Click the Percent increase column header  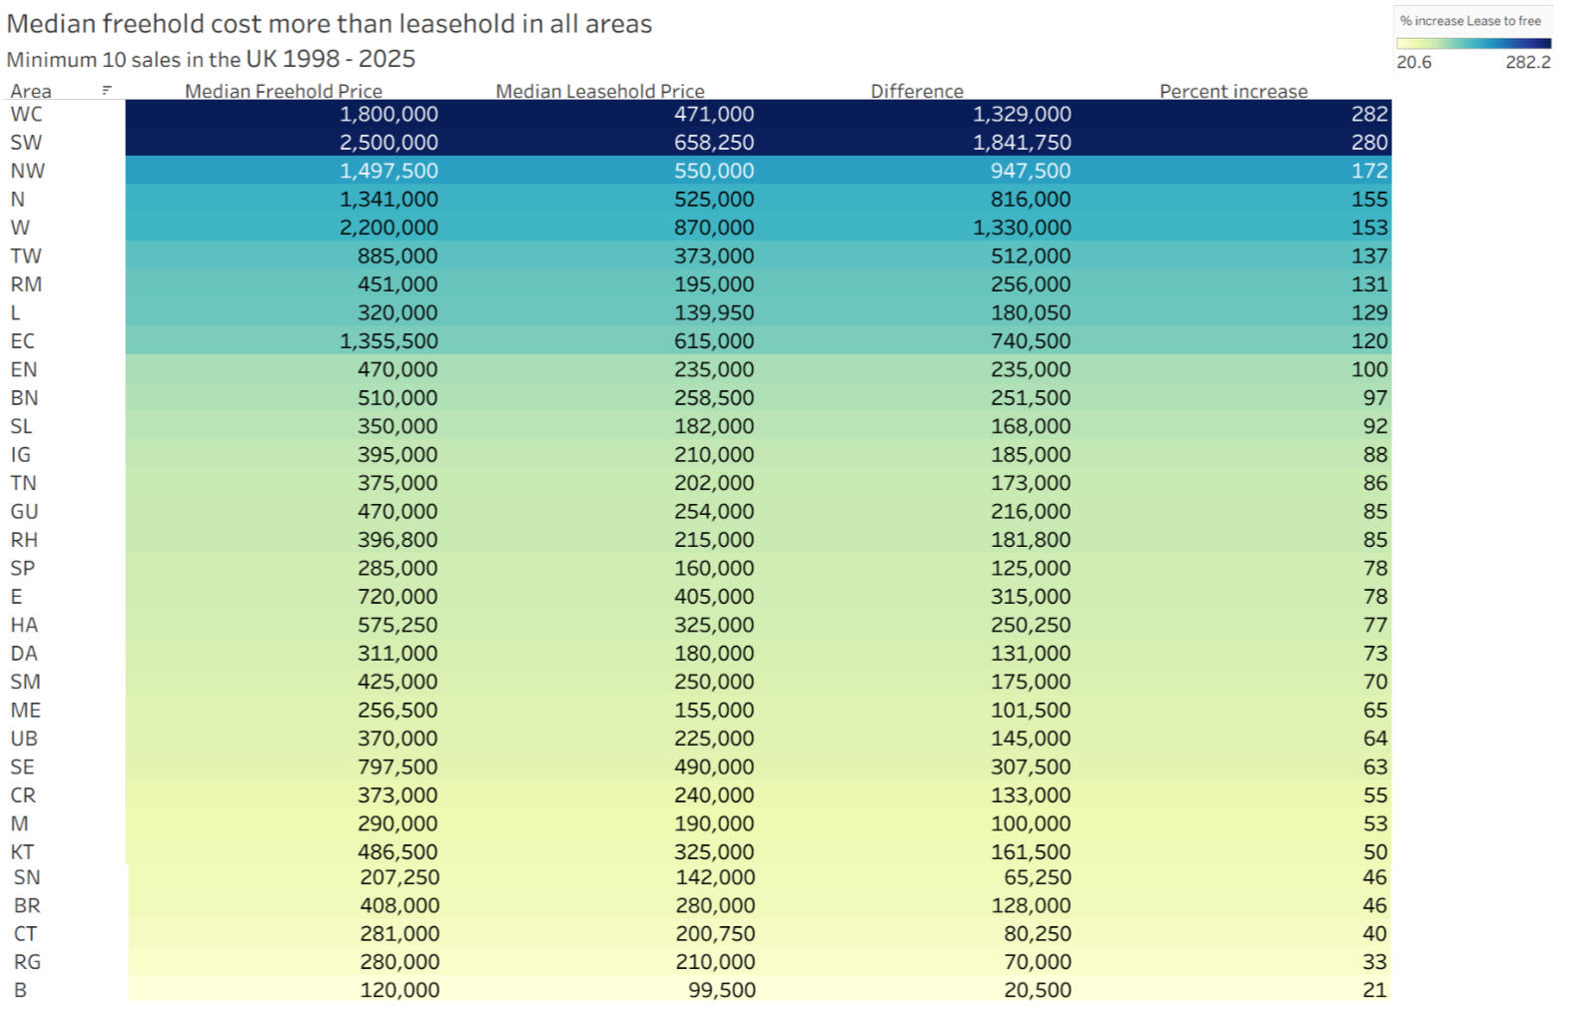pos(1233,91)
